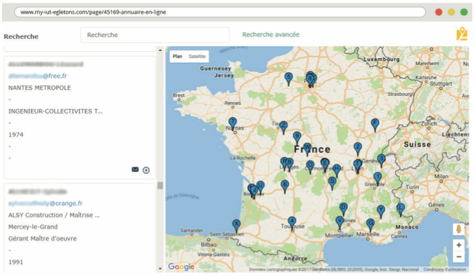This screenshot has height=276, width=475.
Task: Click map pin Z near Tours
Action: coord(283,127)
